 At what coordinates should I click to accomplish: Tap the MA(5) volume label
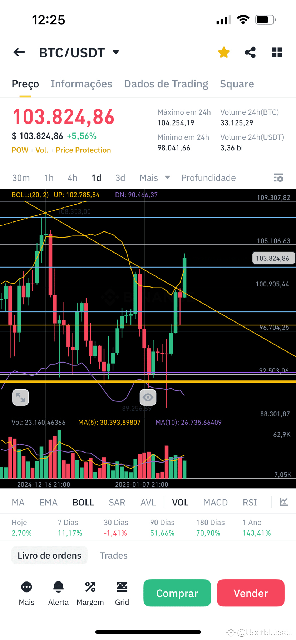click(109, 422)
